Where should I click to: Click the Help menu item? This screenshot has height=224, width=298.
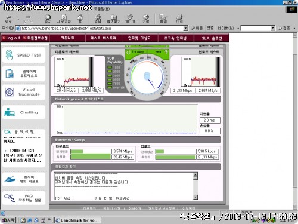[102, 9]
